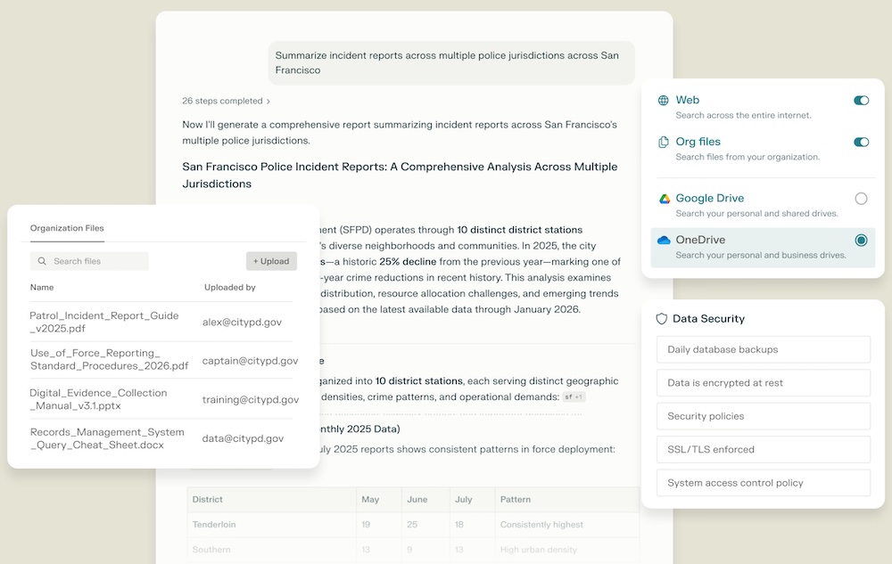Open the Daily database backups item

click(x=763, y=349)
